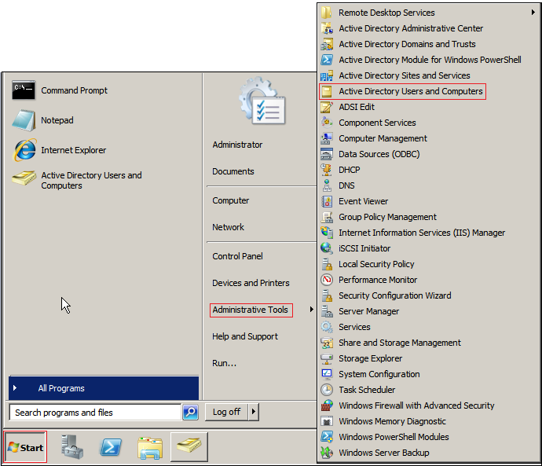Click the Active Directory Domains and Trusts icon
The image size is (542, 466).
(327, 44)
